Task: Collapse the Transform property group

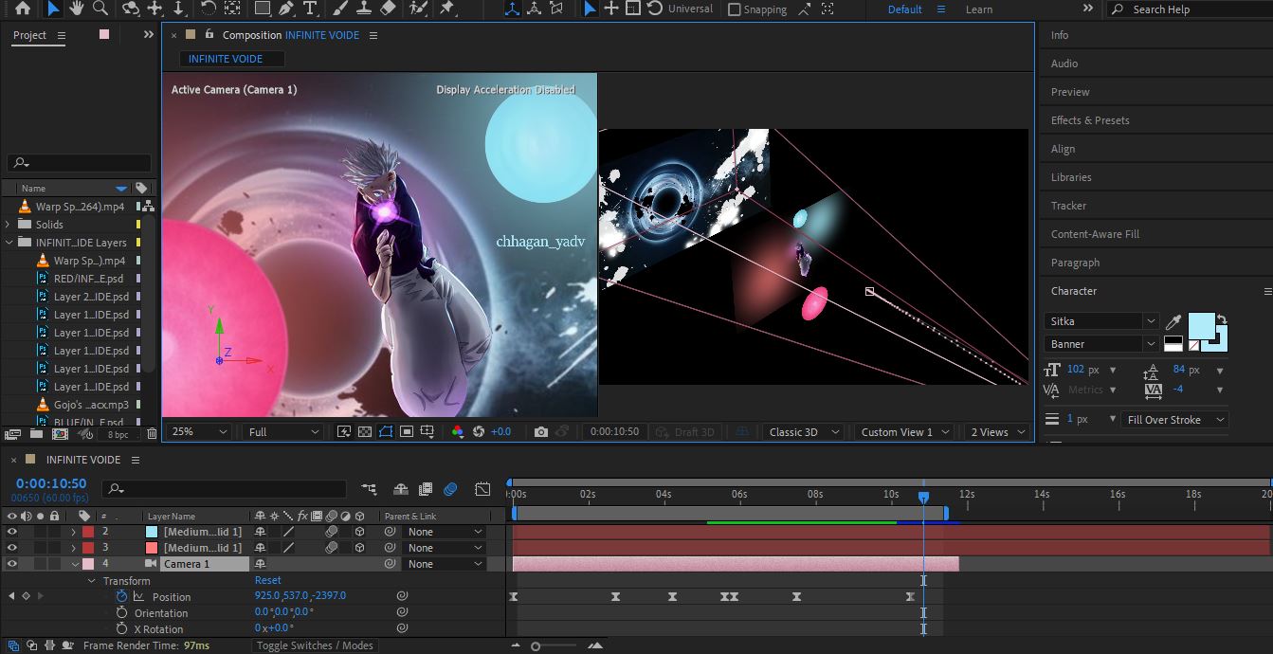Action: pyautogui.click(x=92, y=581)
